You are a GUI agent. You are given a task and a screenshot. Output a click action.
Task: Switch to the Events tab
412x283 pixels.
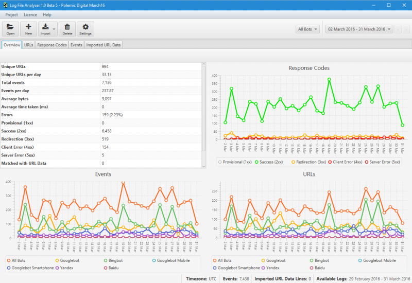coord(76,45)
